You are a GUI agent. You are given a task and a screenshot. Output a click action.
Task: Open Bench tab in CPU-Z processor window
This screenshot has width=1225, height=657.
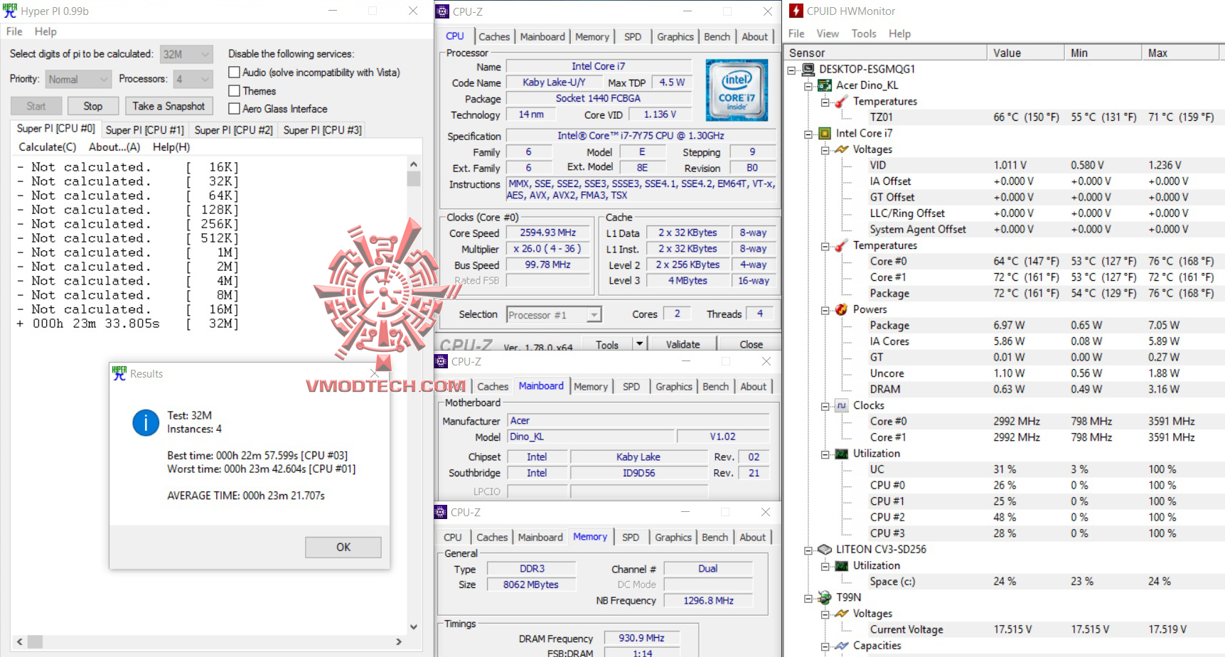point(717,37)
